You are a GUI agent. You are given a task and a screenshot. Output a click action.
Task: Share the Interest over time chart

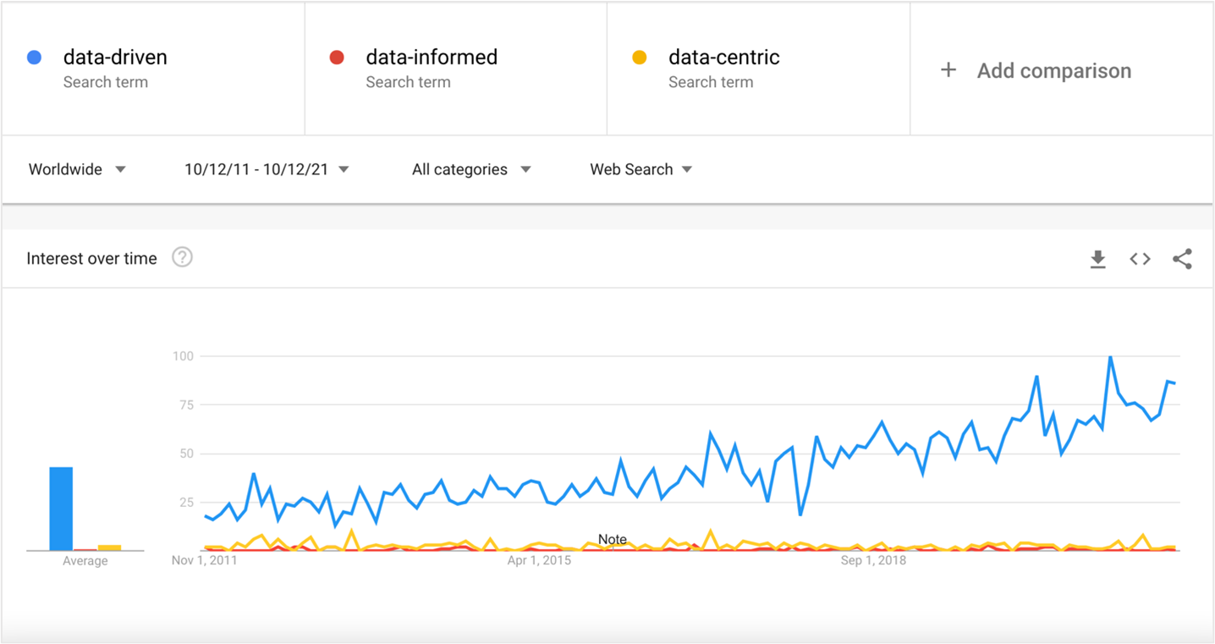[1182, 259]
